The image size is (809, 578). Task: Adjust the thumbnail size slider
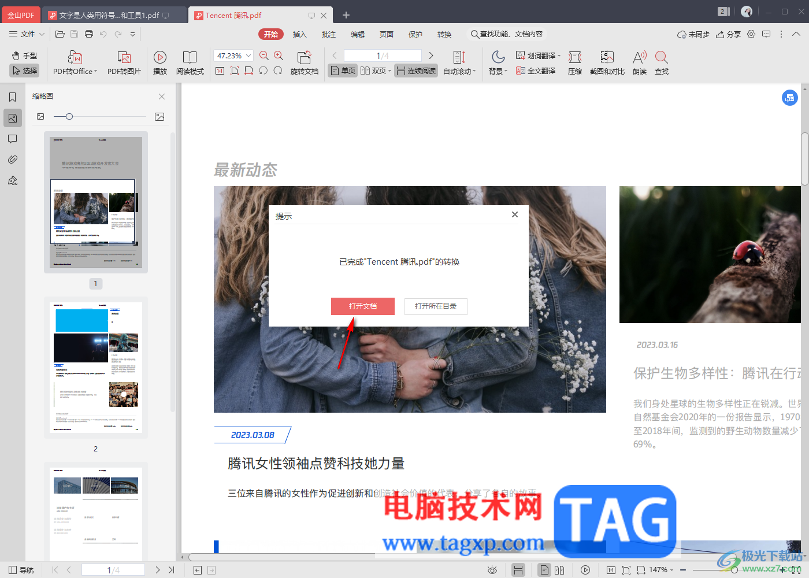tap(69, 117)
